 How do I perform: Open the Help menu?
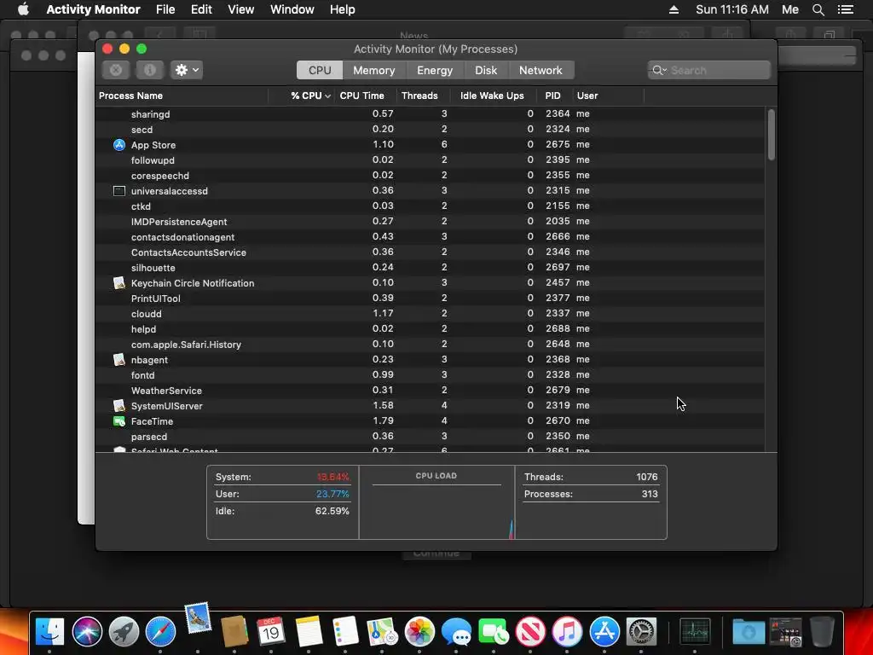pos(342,9)
